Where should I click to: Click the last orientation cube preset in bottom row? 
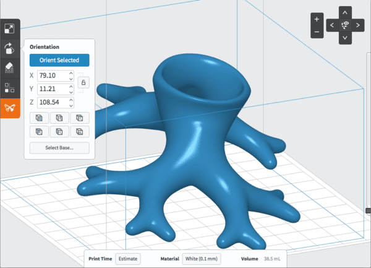pyautogui.click(x=79, y=131)
